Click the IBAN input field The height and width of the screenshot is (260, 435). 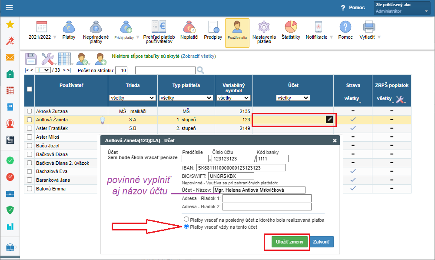pyautogui.click(x=240, y=167)
